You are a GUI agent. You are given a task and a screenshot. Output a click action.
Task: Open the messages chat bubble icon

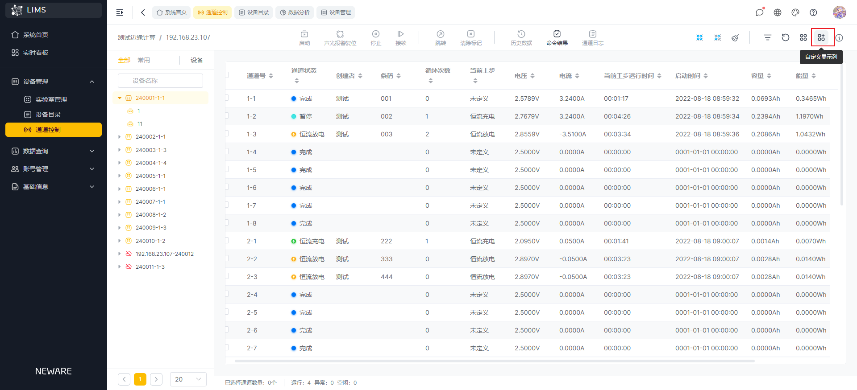click(760, 12)
